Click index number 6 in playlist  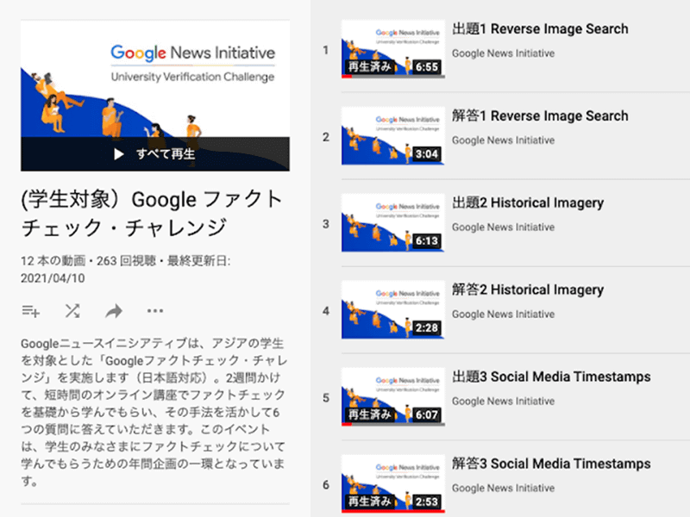point(326,485)
